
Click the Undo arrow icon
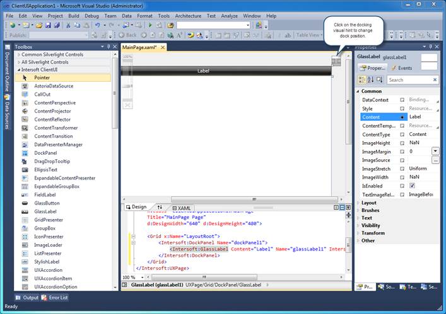click(98, 25)
